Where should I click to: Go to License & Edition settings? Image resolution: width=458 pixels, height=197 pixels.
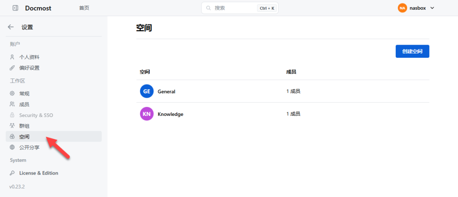pyautogui.click(x=39, y=173)
